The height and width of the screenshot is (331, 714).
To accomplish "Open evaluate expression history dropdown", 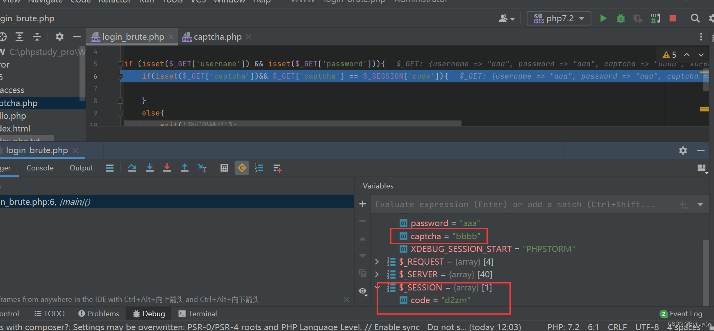I will 700,204.
